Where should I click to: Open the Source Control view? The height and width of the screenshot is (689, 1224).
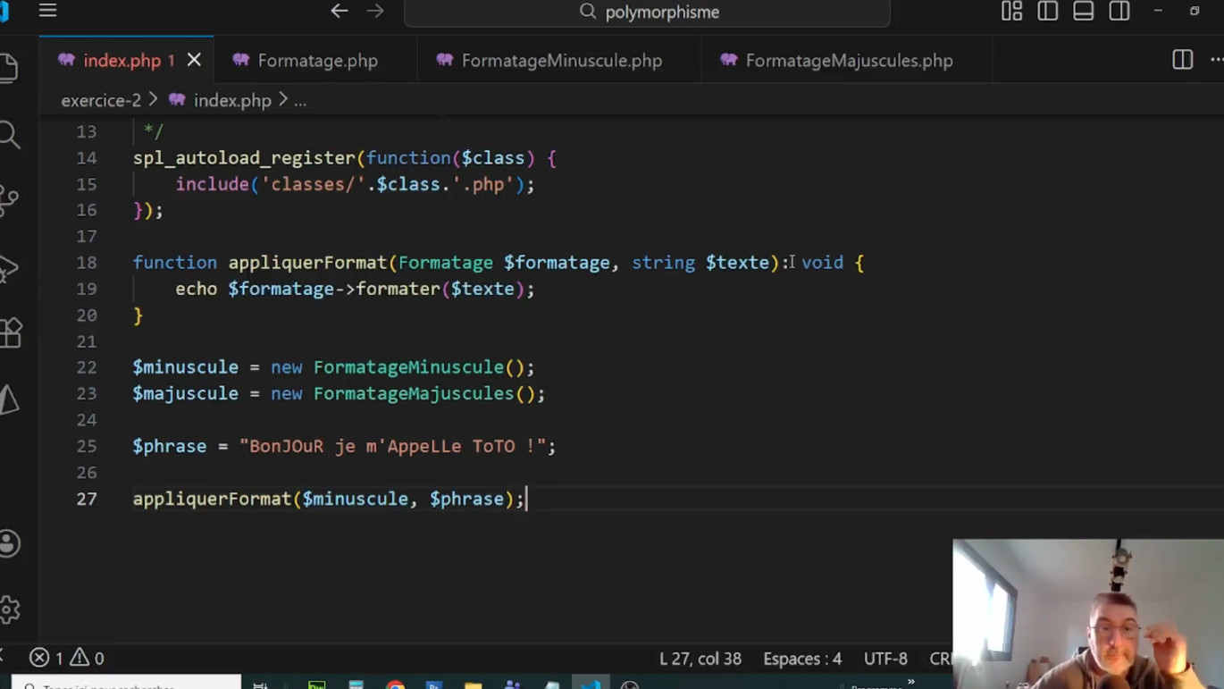click(10, 200)
